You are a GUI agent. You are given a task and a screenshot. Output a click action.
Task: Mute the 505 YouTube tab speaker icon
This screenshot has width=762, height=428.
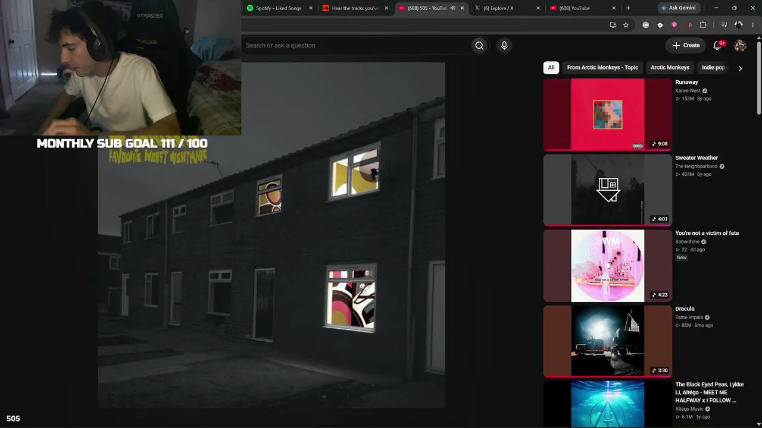pyautogui.click(x=452, y=8)
